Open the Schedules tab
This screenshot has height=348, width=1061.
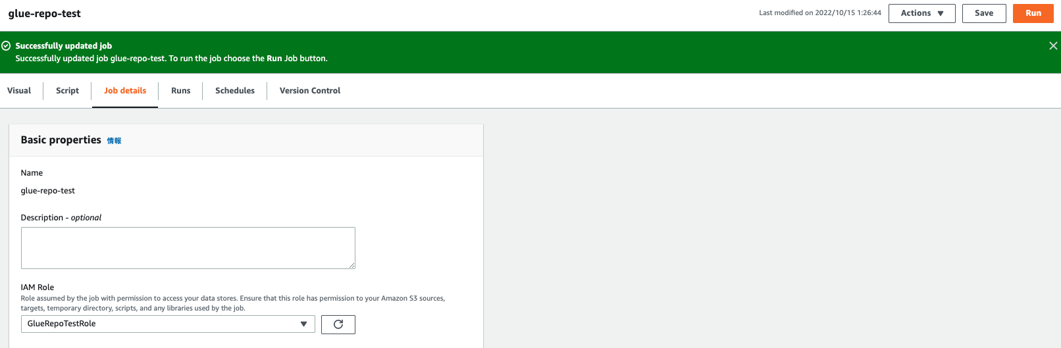point(235,91)
